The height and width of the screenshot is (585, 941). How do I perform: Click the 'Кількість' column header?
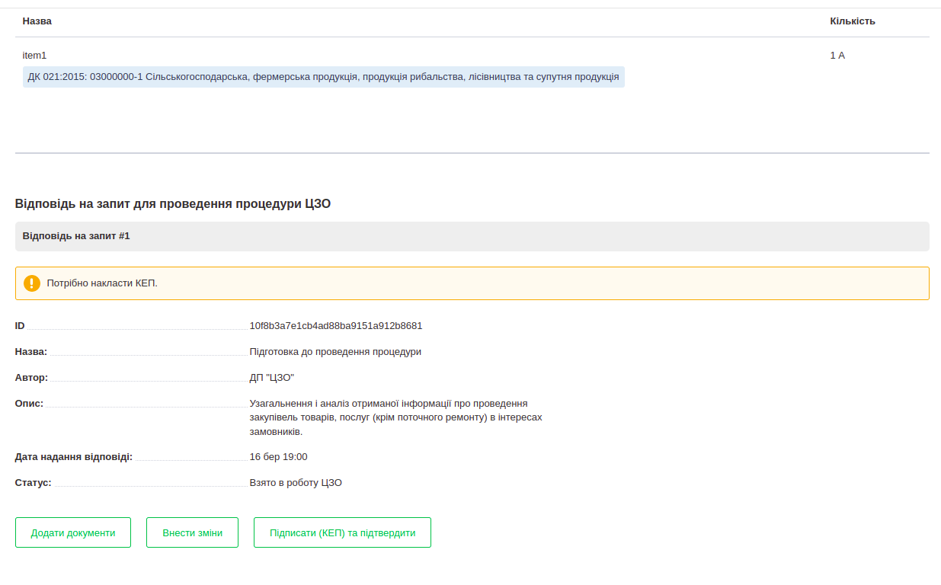[x=852, y=21]
